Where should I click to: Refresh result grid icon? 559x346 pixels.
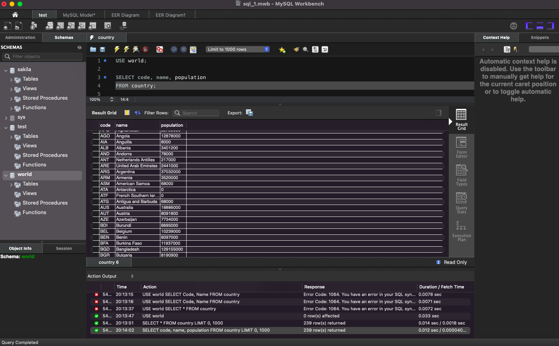coord(138,113)
